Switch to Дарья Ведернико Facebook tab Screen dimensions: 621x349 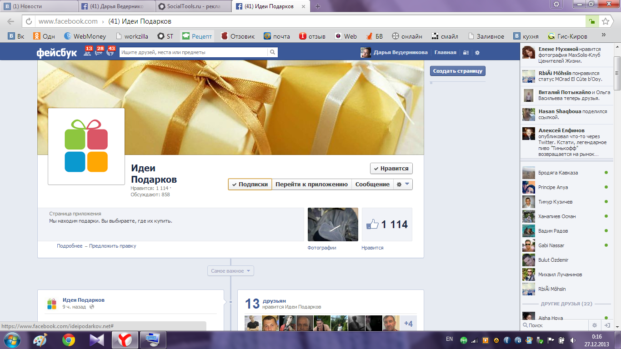tap(117, 6)
